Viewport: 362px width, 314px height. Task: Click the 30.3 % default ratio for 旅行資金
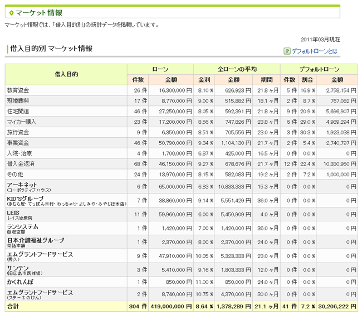pyautogui.click(x=307, y=133)
